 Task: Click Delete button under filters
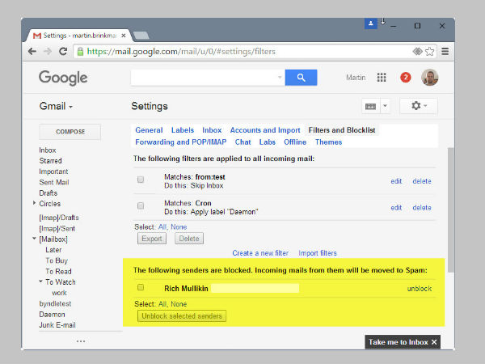189,239
